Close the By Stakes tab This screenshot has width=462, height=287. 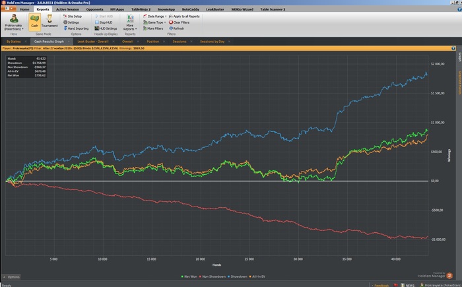[26, 42]
